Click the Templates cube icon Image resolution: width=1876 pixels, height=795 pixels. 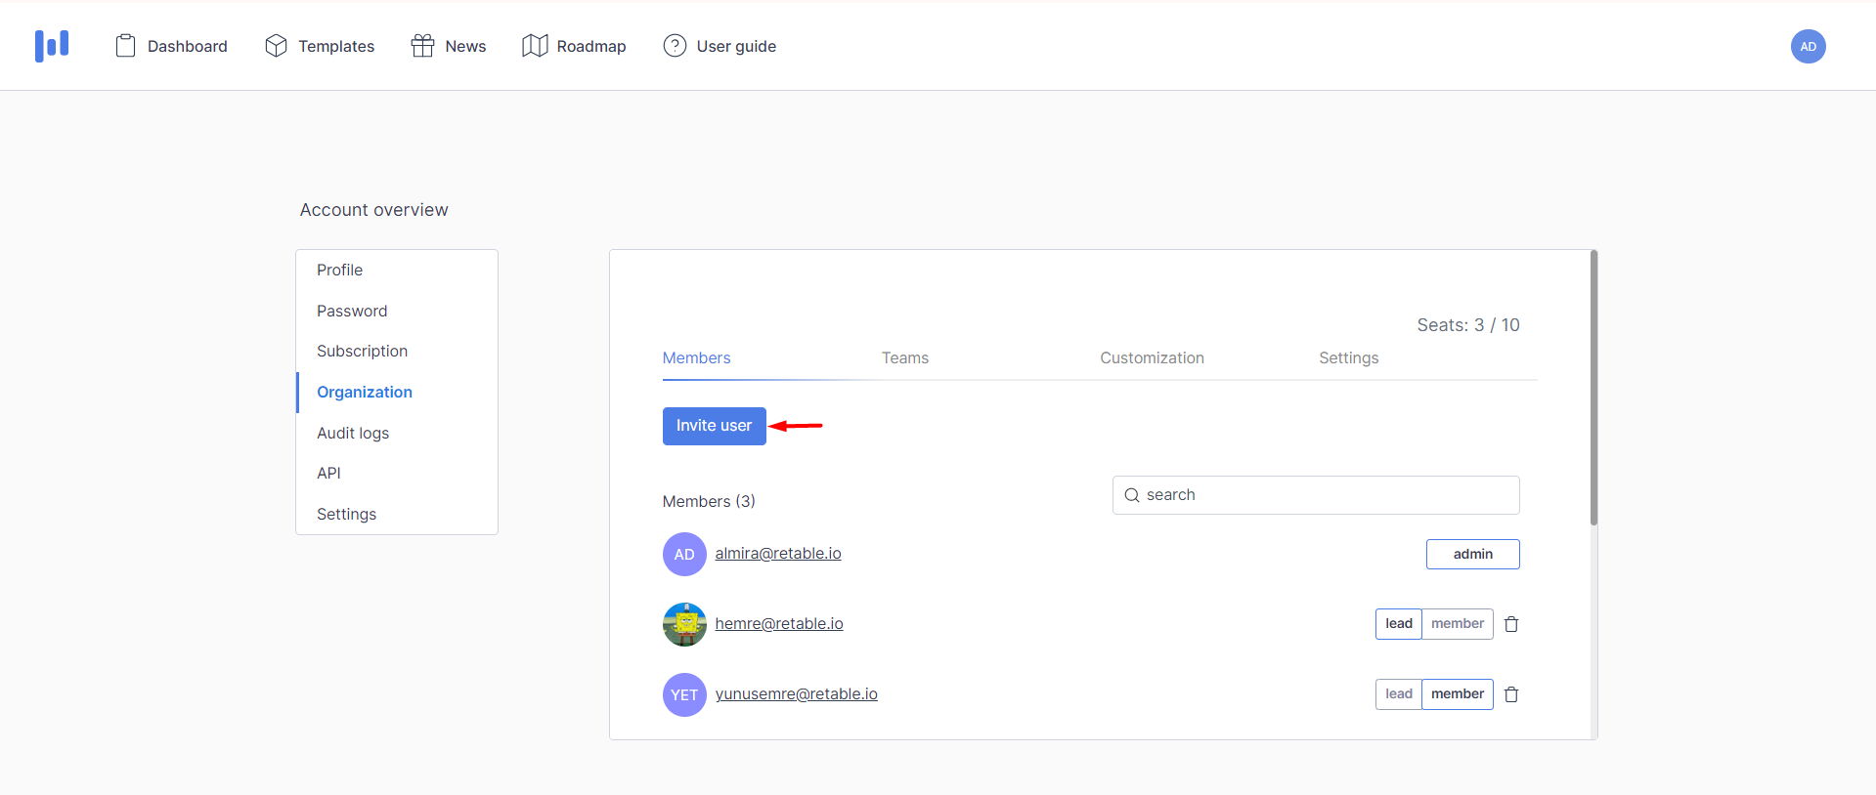(x=276, y=46)
